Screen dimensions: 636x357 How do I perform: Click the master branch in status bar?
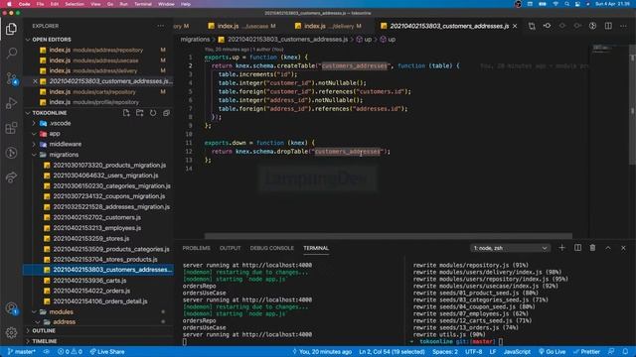[x=22, y=351]
